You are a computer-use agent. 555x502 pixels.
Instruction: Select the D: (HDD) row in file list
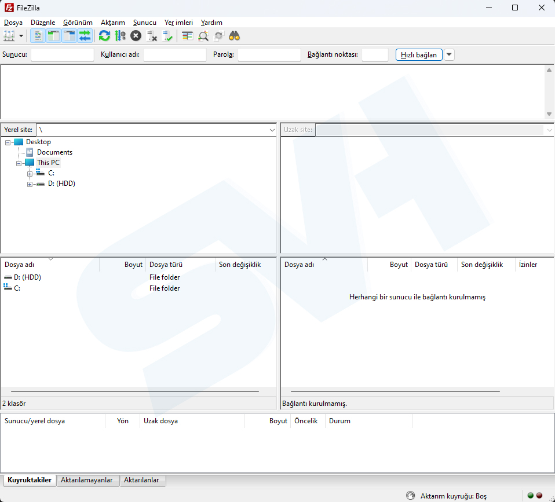point(139,277)
